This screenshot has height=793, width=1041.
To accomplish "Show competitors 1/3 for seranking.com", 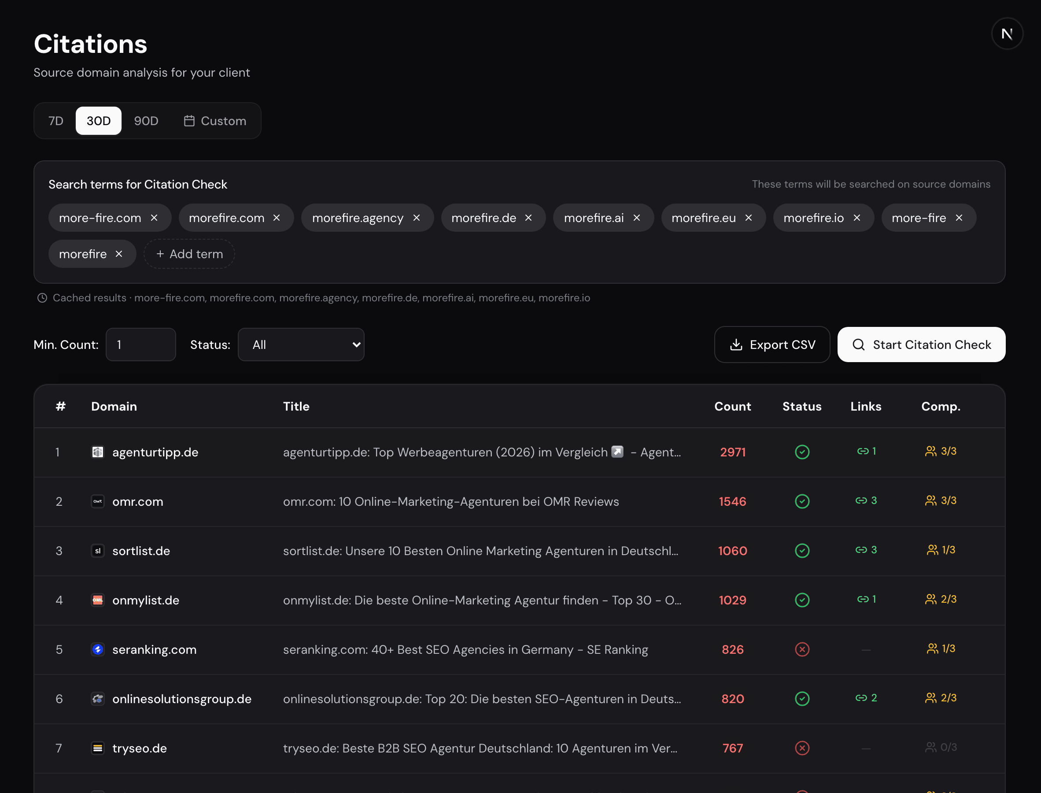I will 941,648.
